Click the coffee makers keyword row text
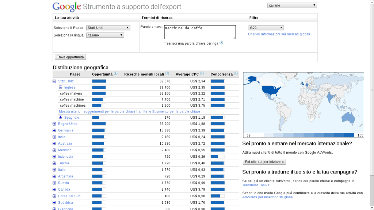The image size is (374, 210). tap(71, 93)
